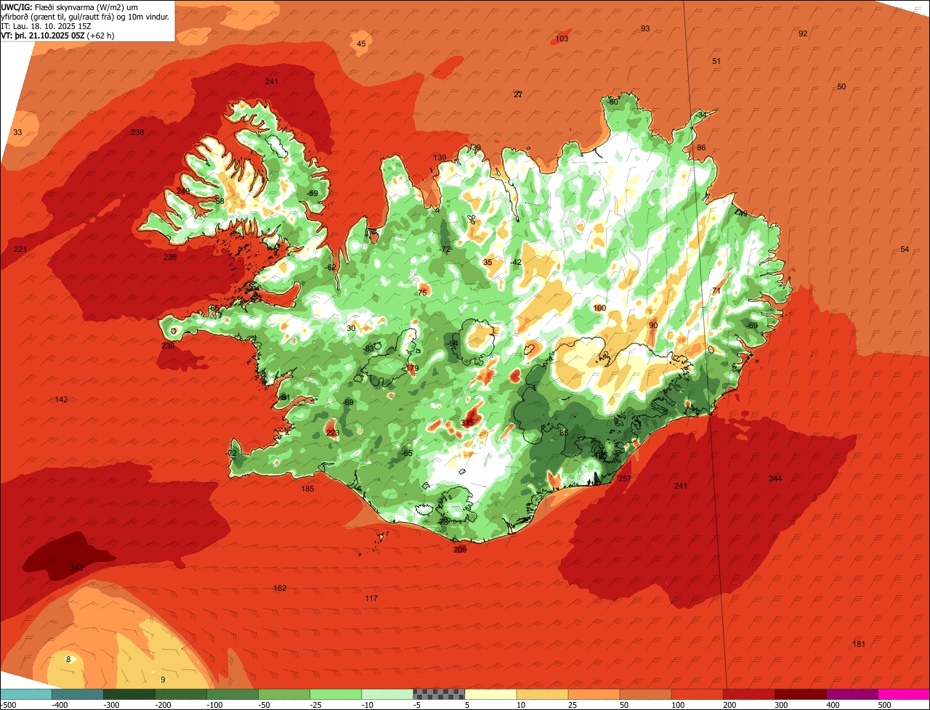Click the 93 value along the northern edge
The height and width of the screenshot is (710, 930).
tap(645, 28)
